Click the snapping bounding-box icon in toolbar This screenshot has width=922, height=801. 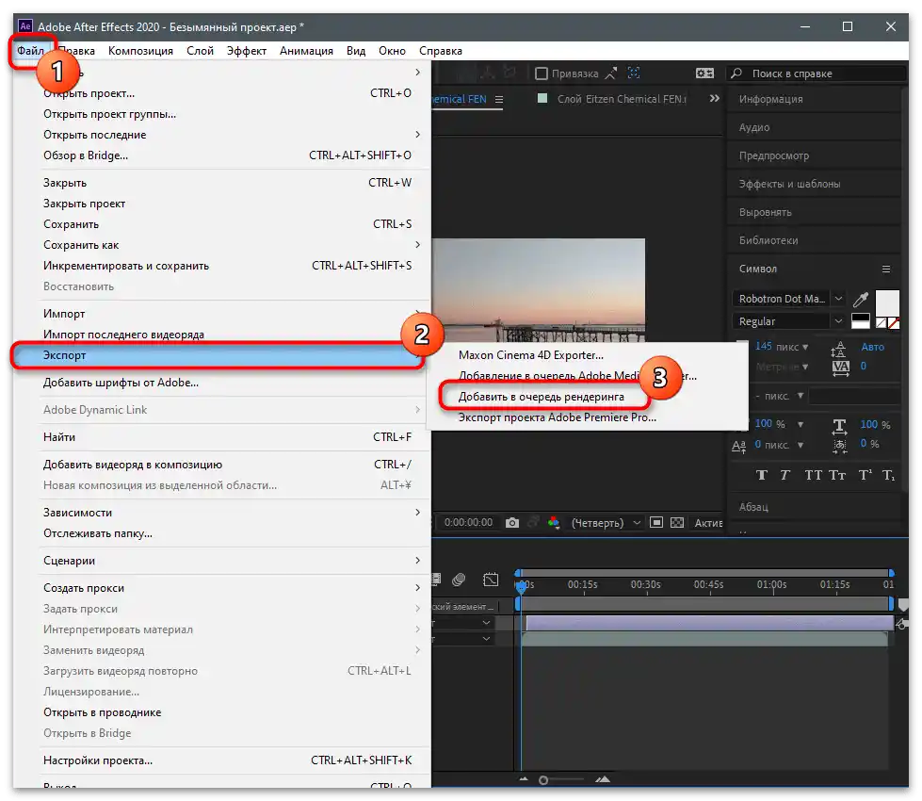click(x=633, y=73)
